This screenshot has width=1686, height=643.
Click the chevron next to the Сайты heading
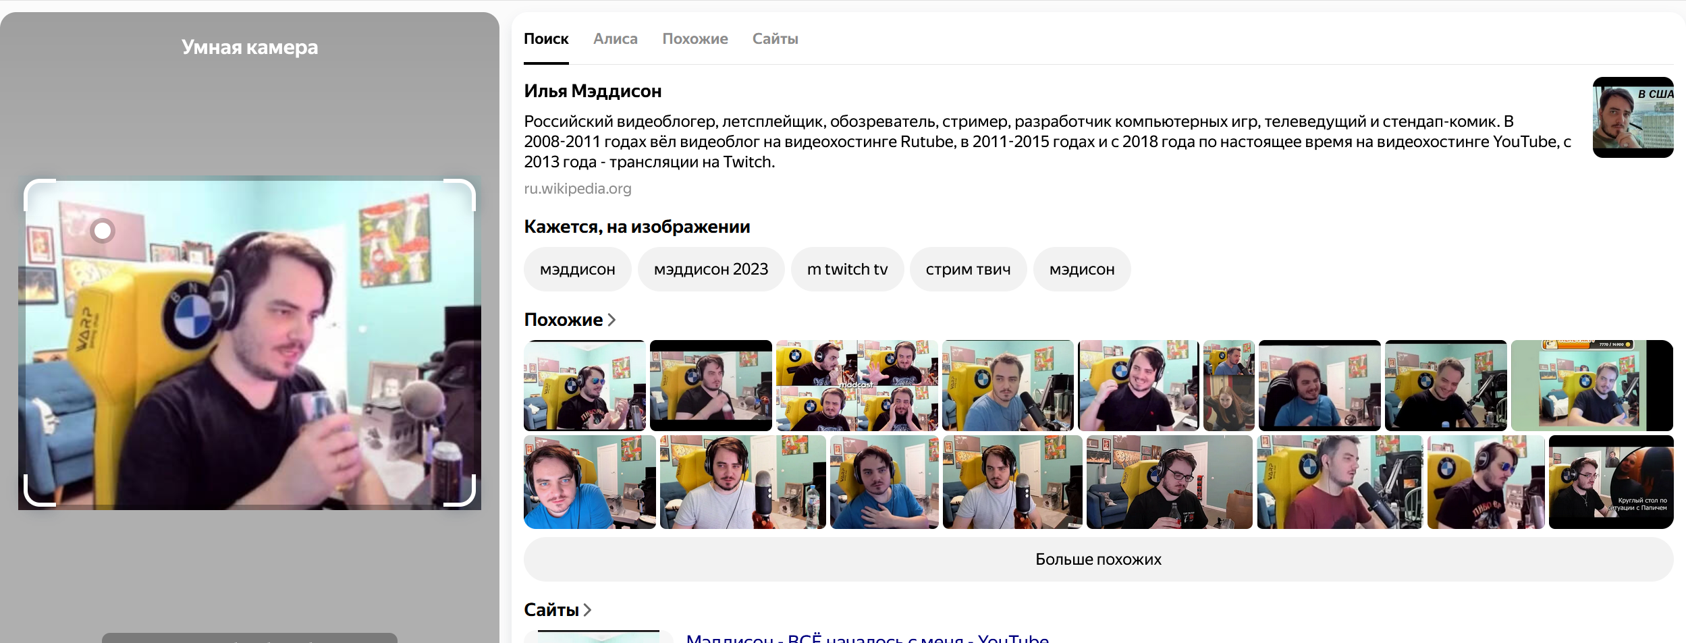[588, 610]
